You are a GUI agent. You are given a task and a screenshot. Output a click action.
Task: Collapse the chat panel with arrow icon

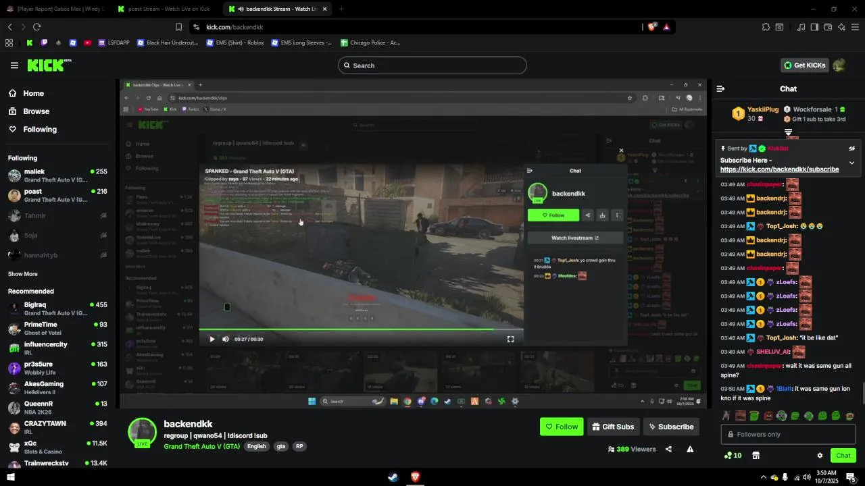(x=720, y=88)
